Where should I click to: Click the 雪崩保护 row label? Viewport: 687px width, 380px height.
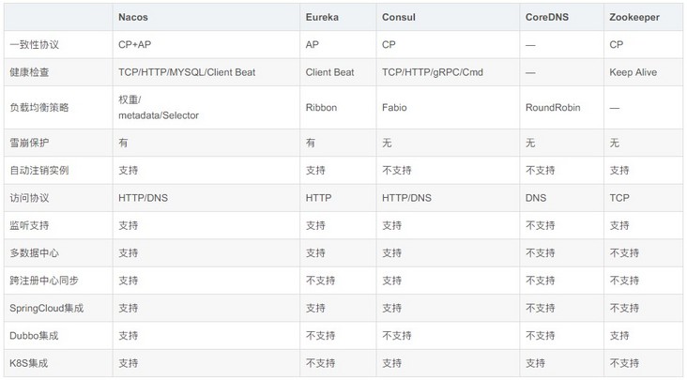28,143
